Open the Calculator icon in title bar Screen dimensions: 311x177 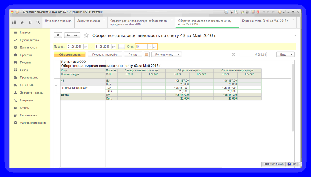(x=253, y=12)
